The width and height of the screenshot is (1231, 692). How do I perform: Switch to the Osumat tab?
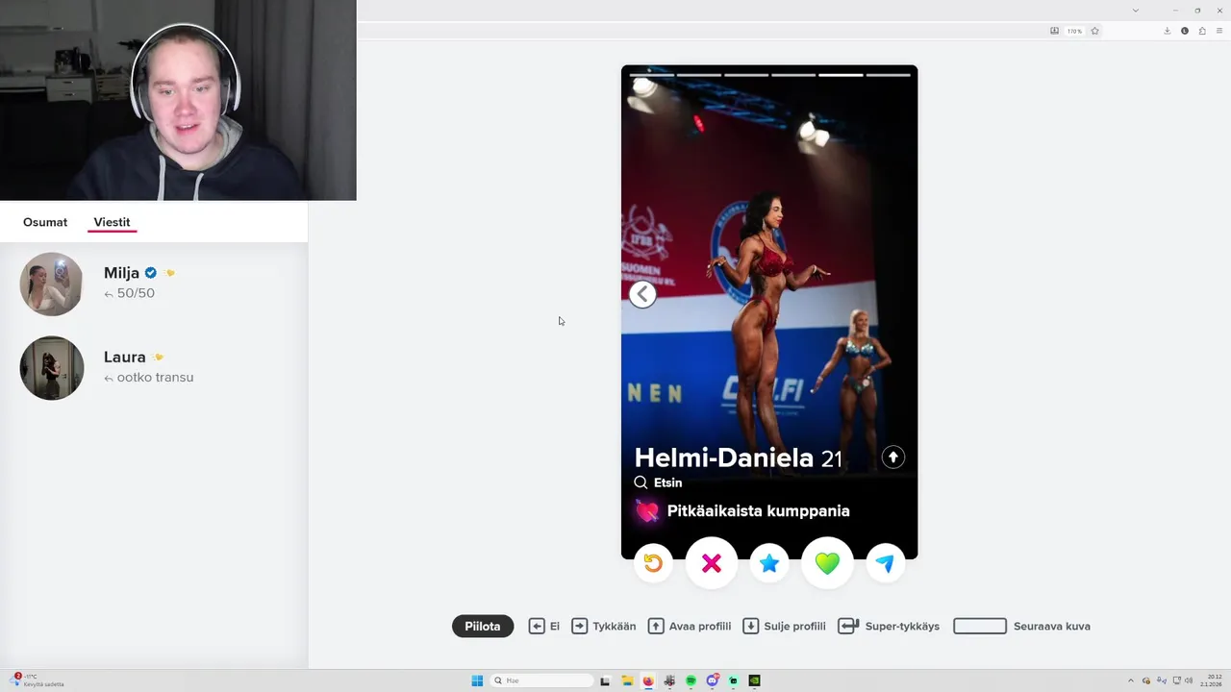click(45, 222)
